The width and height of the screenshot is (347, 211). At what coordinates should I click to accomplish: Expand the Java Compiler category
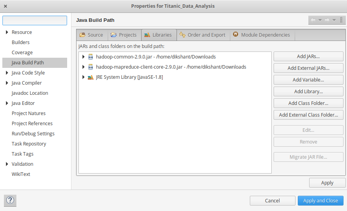coord(7,83)
